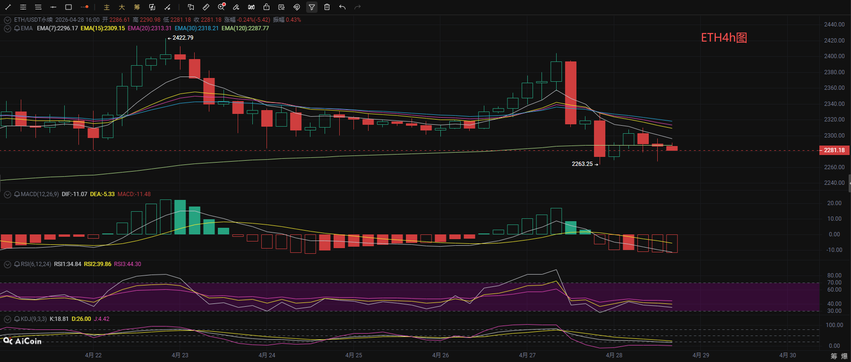Undo the last drawing action
851x362 pixels.
tap(342, 7)
